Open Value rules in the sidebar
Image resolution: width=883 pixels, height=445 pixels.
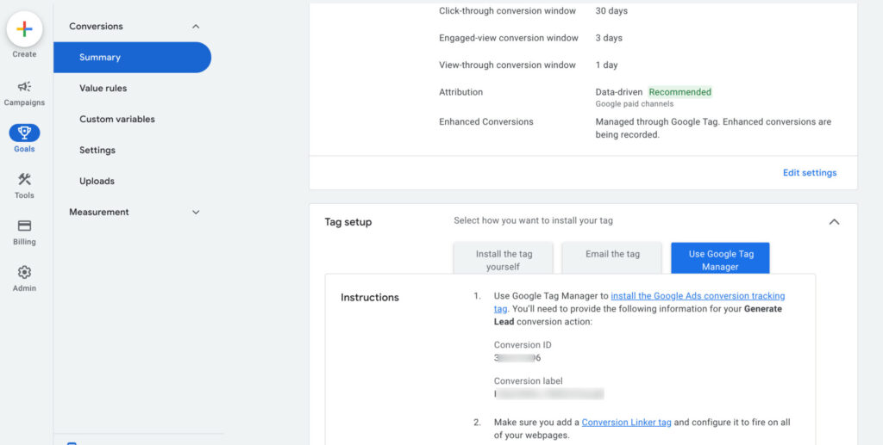(x=103, y=89)
